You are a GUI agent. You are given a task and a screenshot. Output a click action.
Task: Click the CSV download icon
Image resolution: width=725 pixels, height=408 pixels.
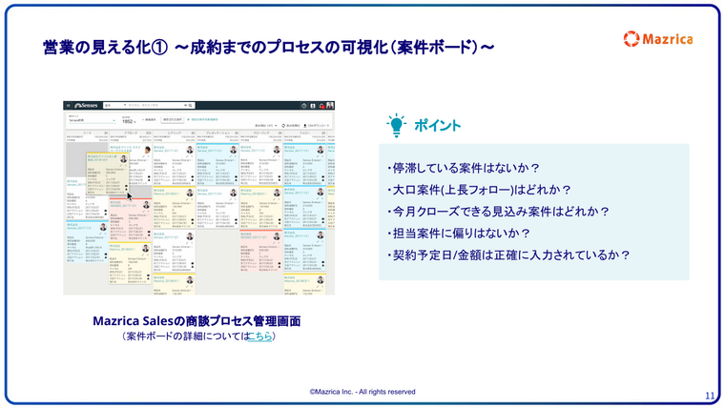[305, 126]
